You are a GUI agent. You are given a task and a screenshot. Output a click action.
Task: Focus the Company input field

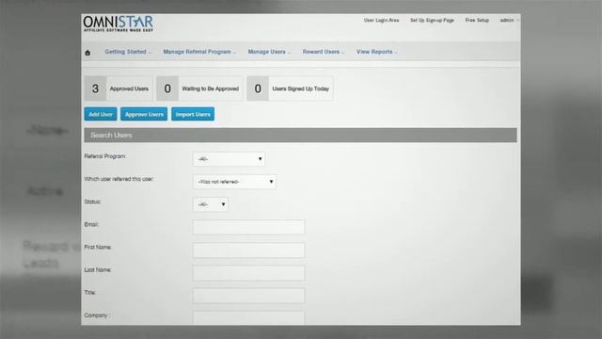point(248,318)
